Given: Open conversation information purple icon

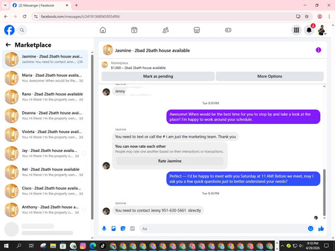Looking at the screenshot, I should coord(318,50).
